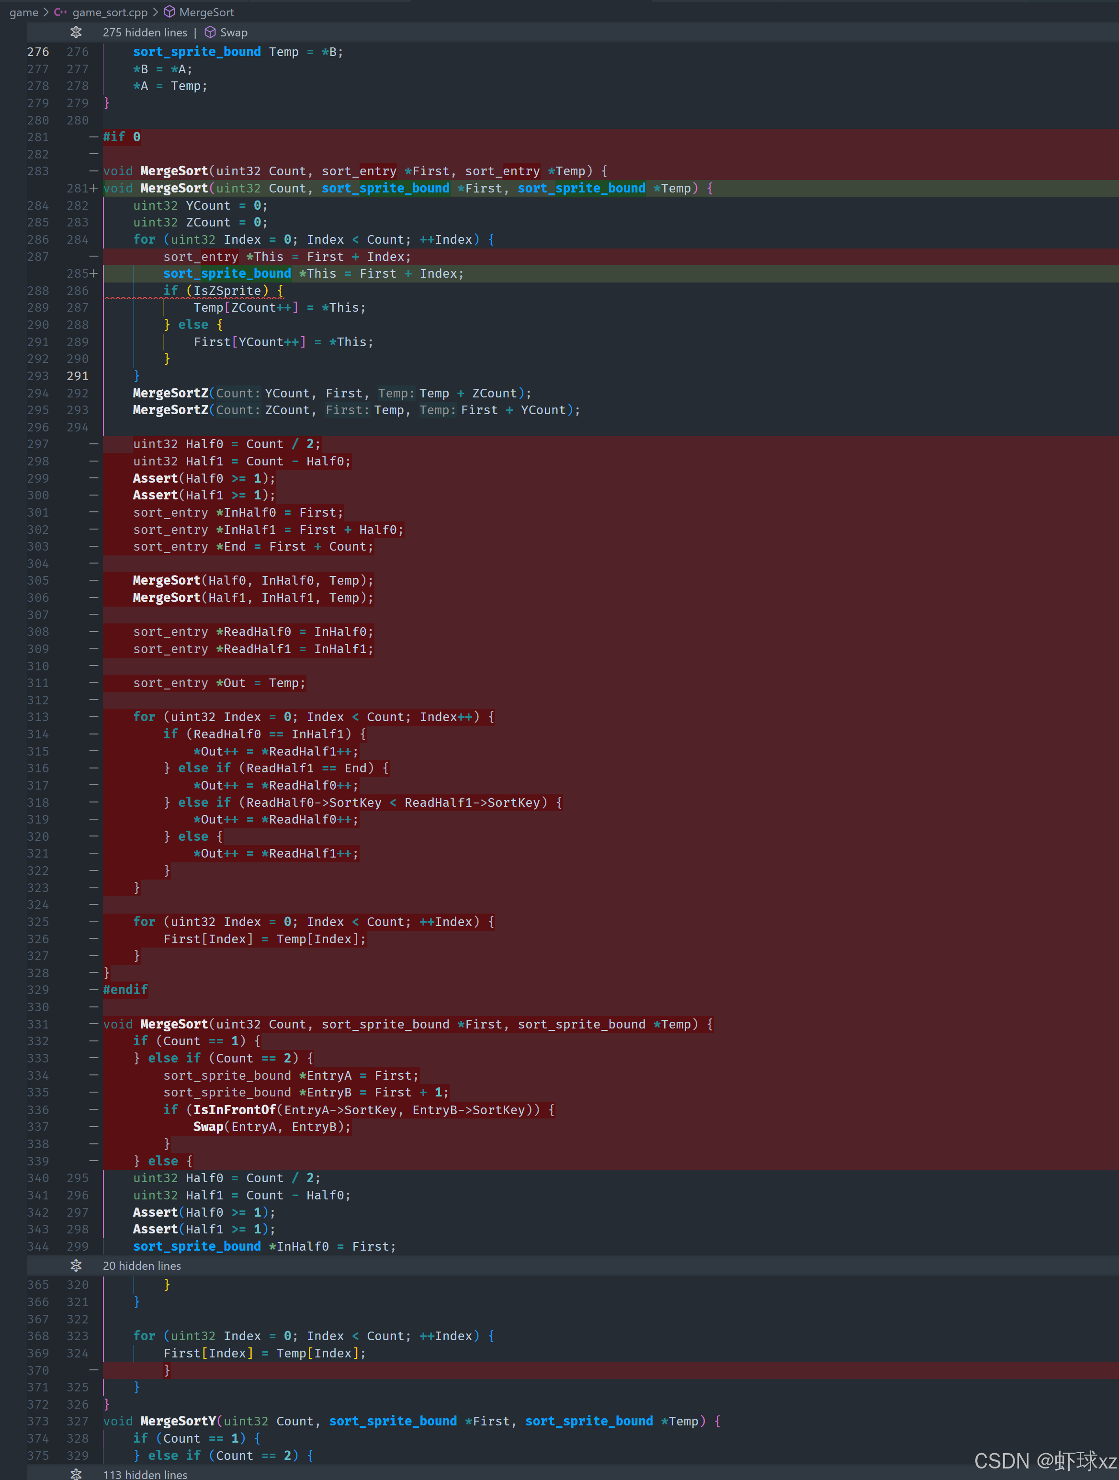Click unfold icon beside 20 hidden lines

[76, 1266]
